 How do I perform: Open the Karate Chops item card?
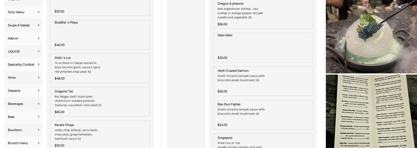coord(100,135)
